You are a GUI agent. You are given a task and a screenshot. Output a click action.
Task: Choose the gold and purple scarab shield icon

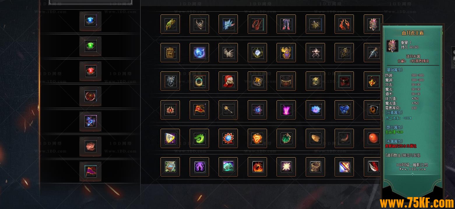pos(286,53)
